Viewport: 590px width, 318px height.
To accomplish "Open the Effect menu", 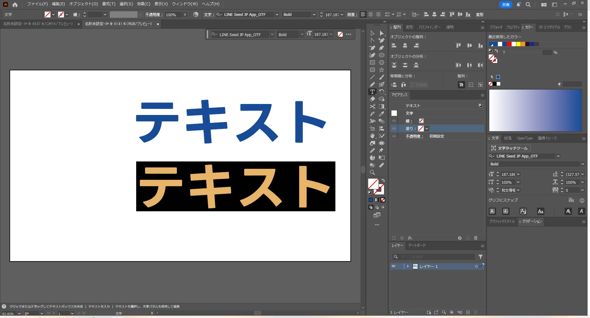I will point(144,4).
